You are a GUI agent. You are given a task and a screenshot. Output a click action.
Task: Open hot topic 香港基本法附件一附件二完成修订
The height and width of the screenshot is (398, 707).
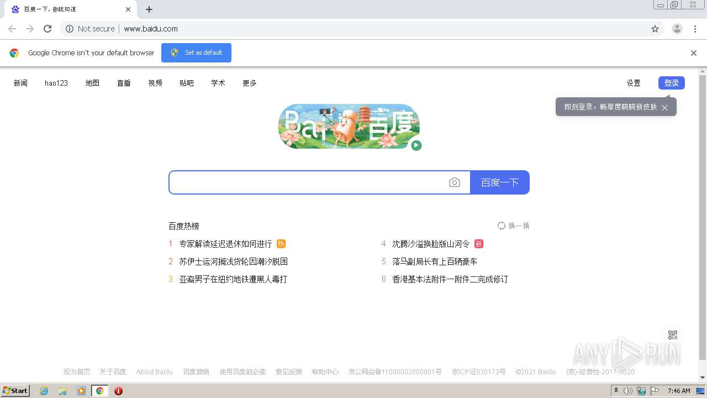pyautogui.click(x=450, y=279)
